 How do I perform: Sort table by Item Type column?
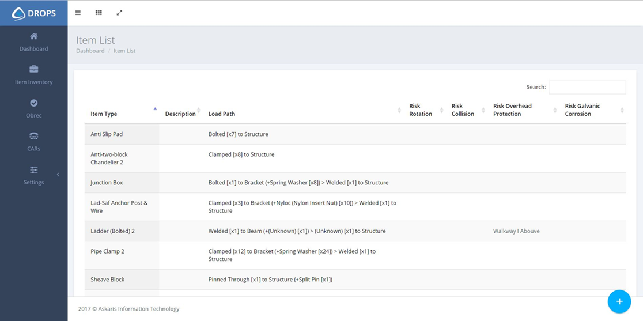(104, 114)
